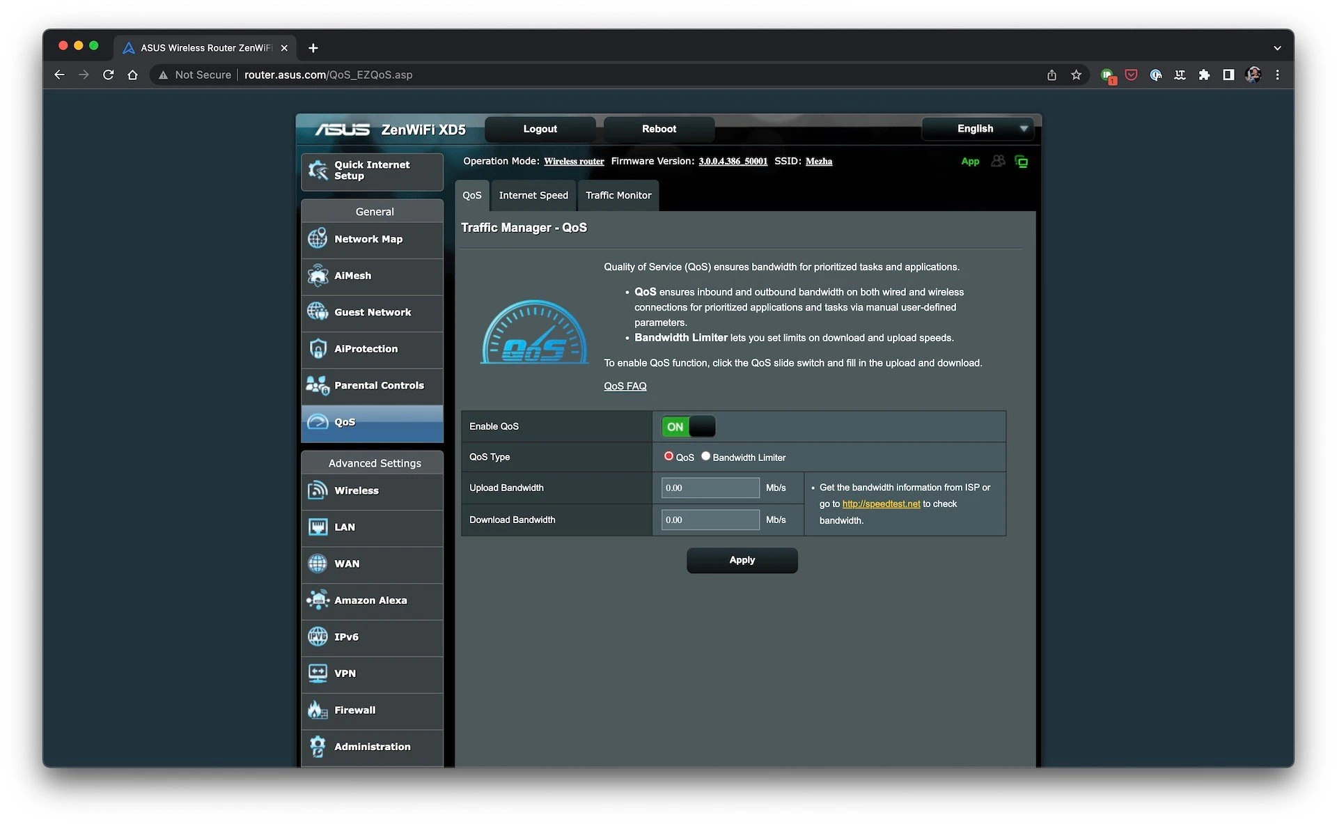Viewport: 1337px width, 824px height.
Task: Switch to the Traffic Monitor tab
Action: coord(618,196)
